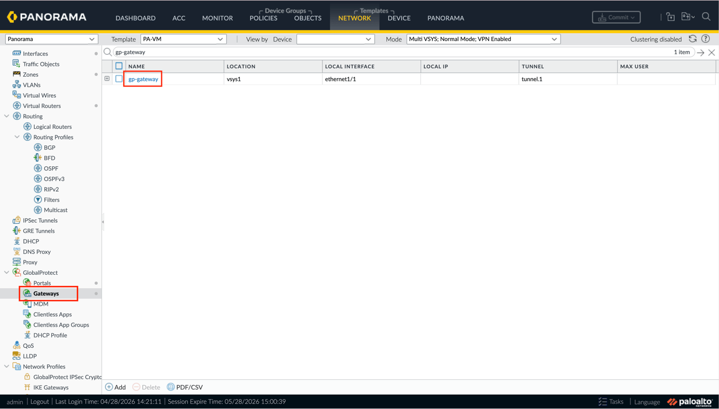Viewport: 719px width, 409px height.
Task: Click the IKE Gateways icon
Action: (27, 387)
